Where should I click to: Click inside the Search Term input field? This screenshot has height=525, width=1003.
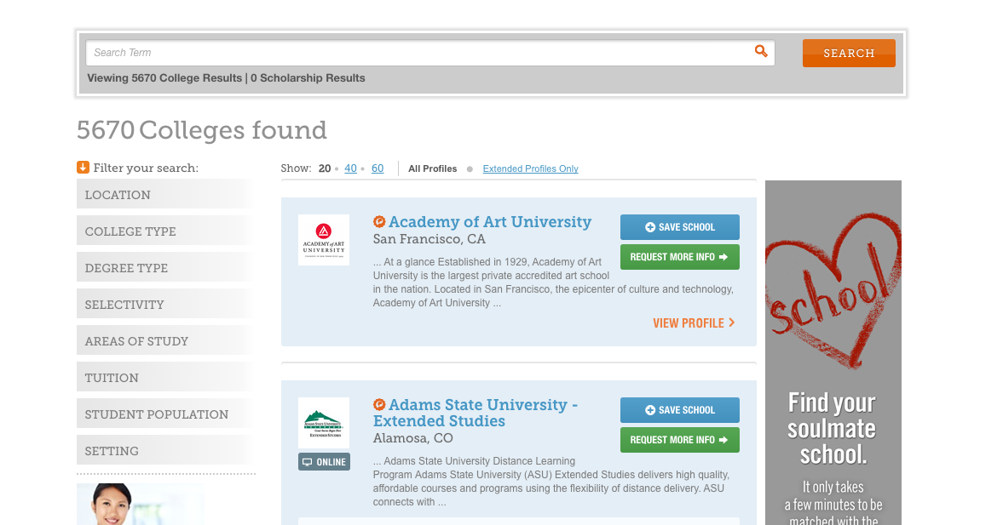point(341,52)
